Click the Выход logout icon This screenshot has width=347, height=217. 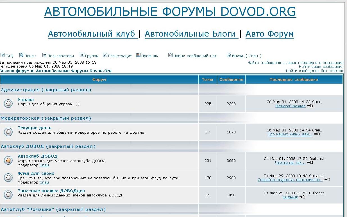pyautogui.click(x=229, y=55)
